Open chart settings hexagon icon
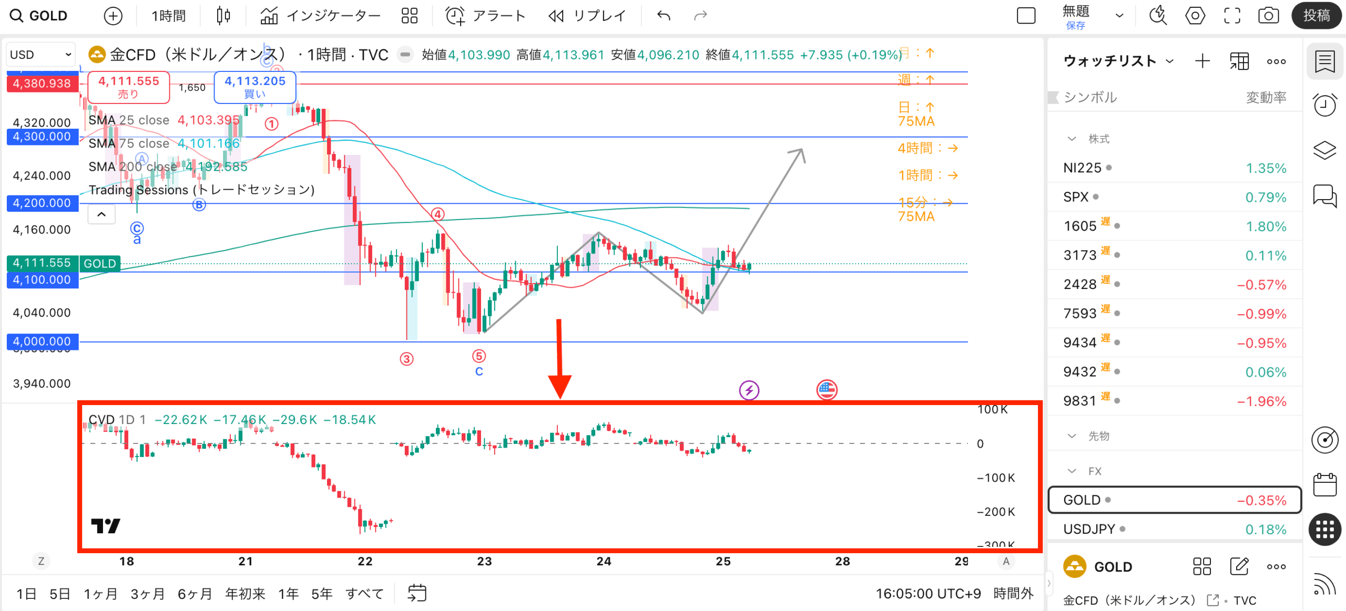The height and width of the screenshot is (611, 1346). tap(1195, 16)
